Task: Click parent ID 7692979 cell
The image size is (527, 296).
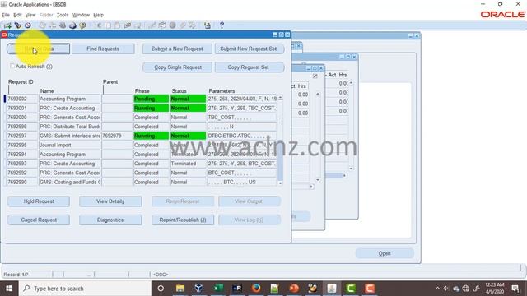Action: [117, 136]
